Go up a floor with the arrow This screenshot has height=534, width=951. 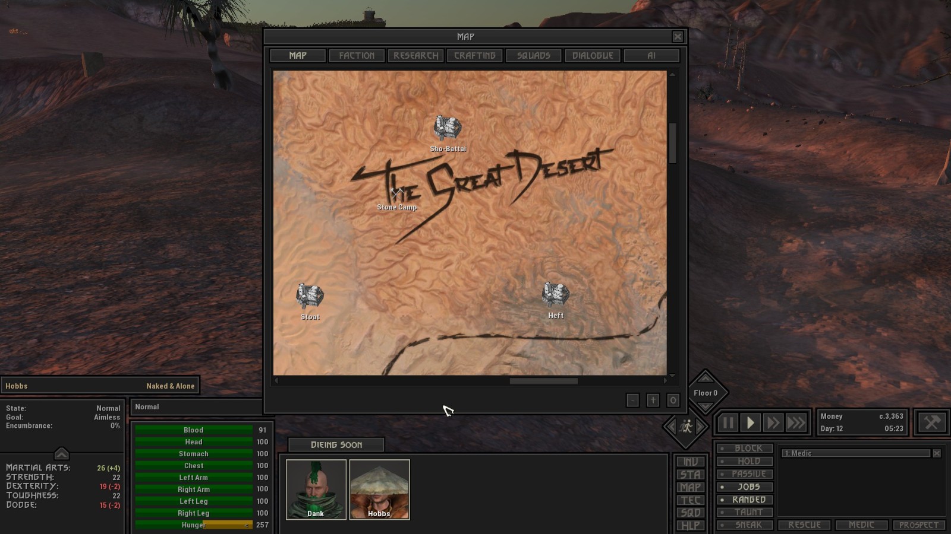706,378
